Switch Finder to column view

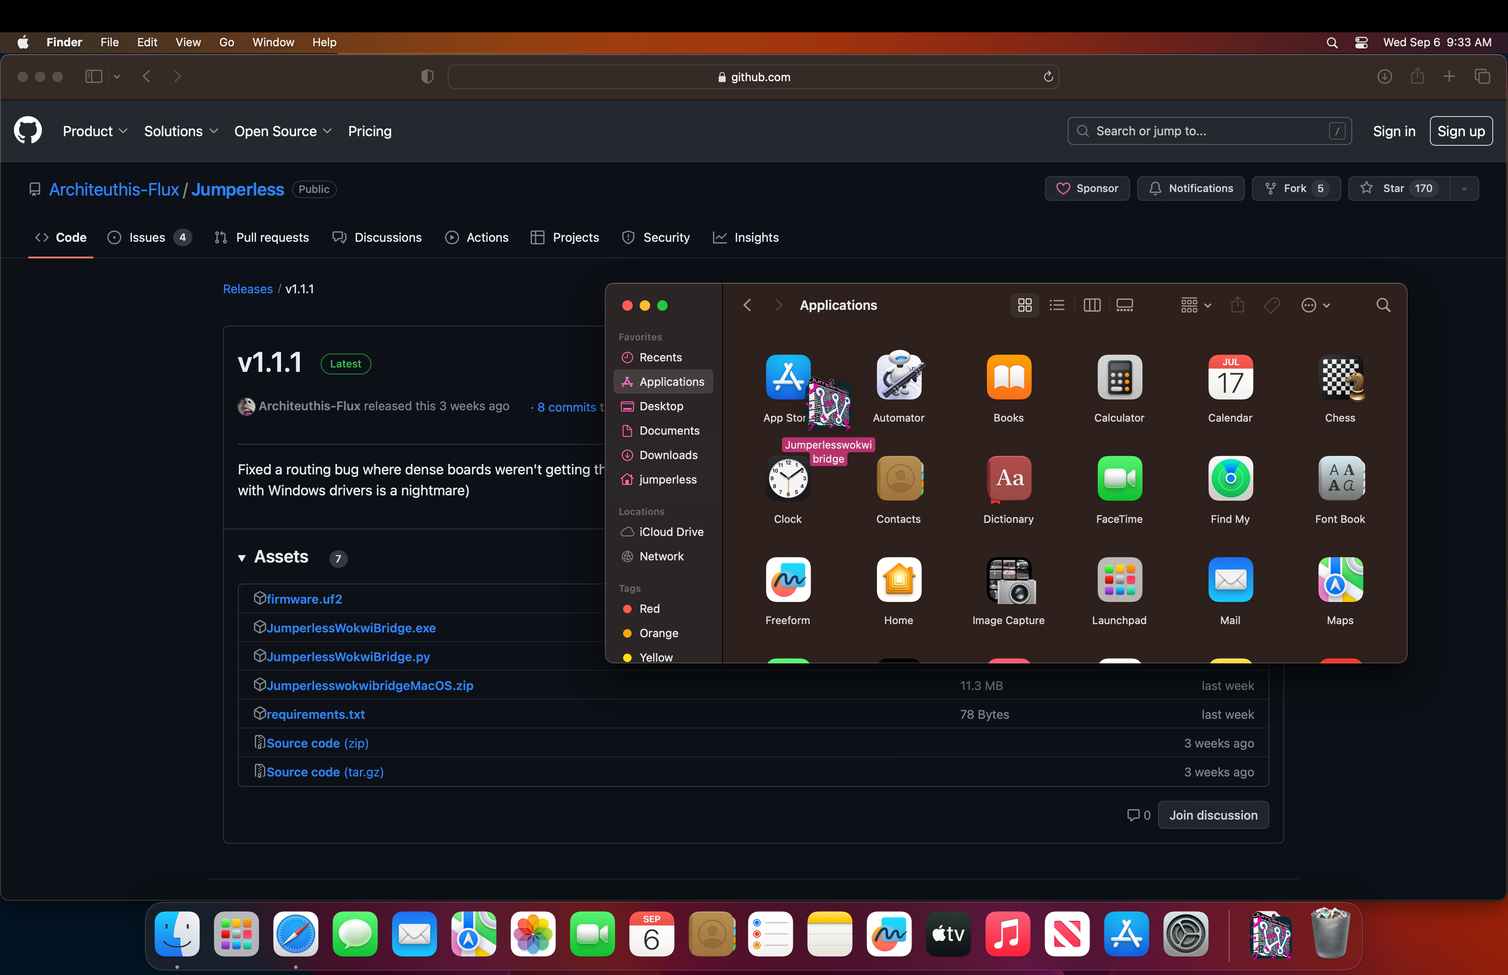coord(1092,305)
